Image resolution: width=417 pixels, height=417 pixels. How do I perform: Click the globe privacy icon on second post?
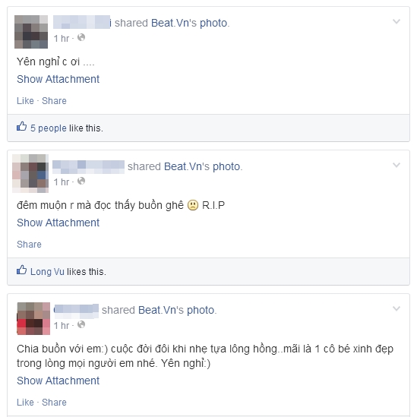81,181
